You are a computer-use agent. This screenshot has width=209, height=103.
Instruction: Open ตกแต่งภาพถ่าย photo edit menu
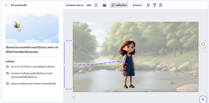point(75,5)
